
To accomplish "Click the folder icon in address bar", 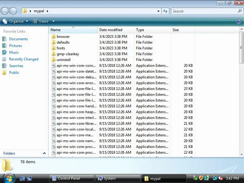I will (x=25, y=11).
